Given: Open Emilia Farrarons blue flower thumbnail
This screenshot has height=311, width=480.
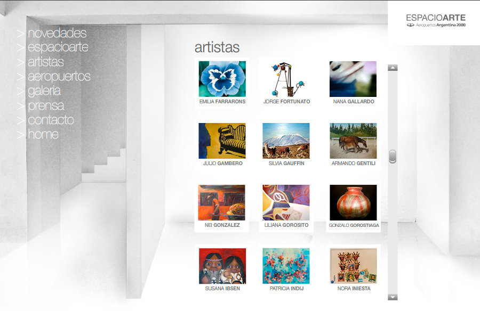Looking at the screenshot, I should click(x=222, y=79).
